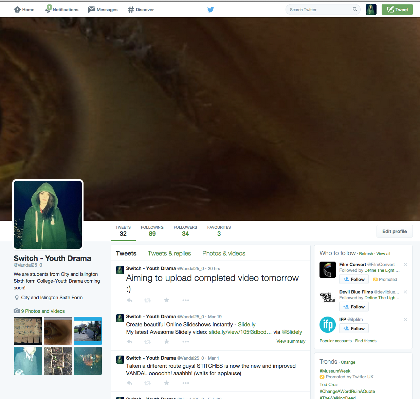This screenshot has height=399, width=420.
Task: Open Notifications
Action: click(x=62, y=9)
